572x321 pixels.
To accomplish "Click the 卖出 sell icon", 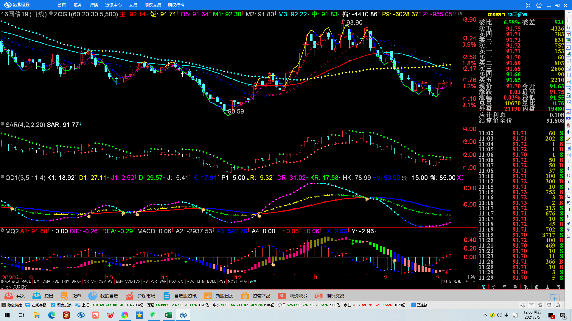I will [37, 296].
